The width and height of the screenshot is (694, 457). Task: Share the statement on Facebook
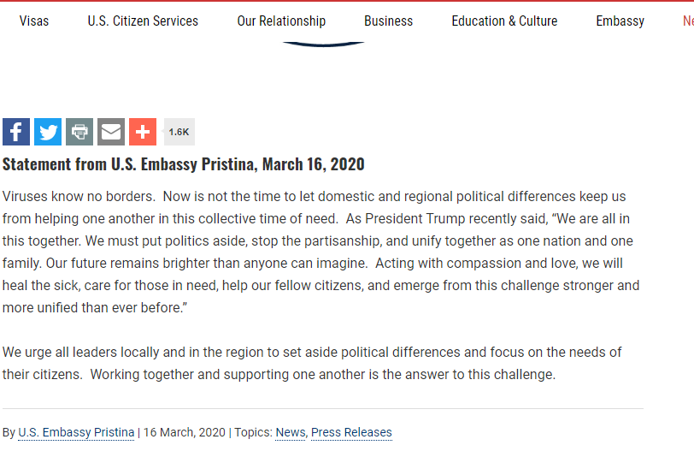(16, 132)
